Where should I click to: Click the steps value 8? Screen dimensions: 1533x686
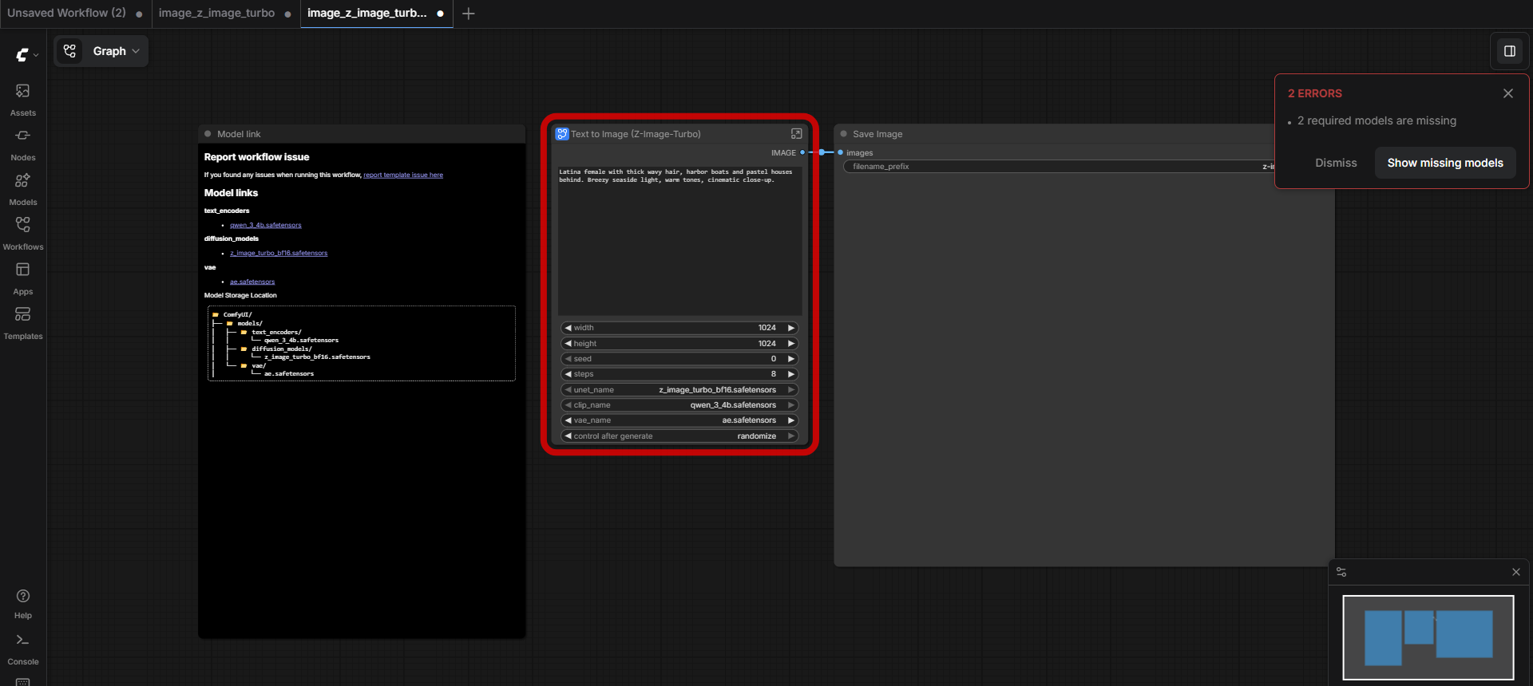(773, 374)
